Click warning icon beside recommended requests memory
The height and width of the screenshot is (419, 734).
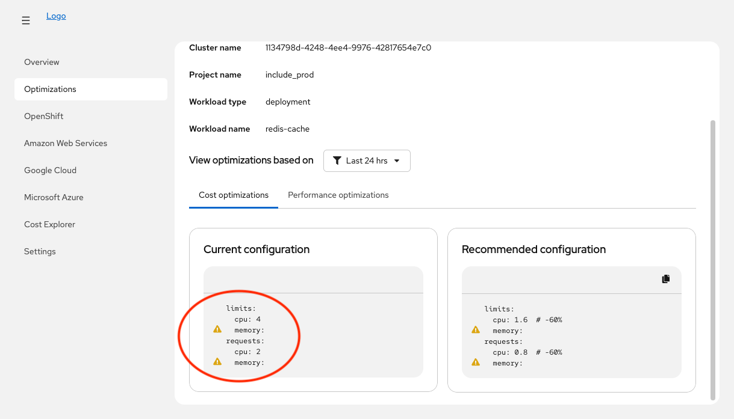pyautogui.click(x=476, y=362)
